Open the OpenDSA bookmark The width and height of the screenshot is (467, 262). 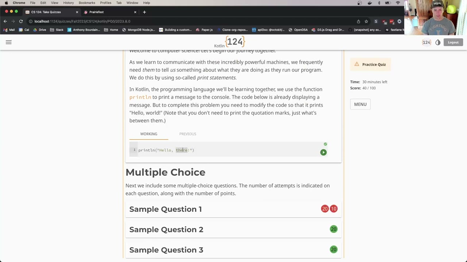pyautogui.click(x=298, y=30)
